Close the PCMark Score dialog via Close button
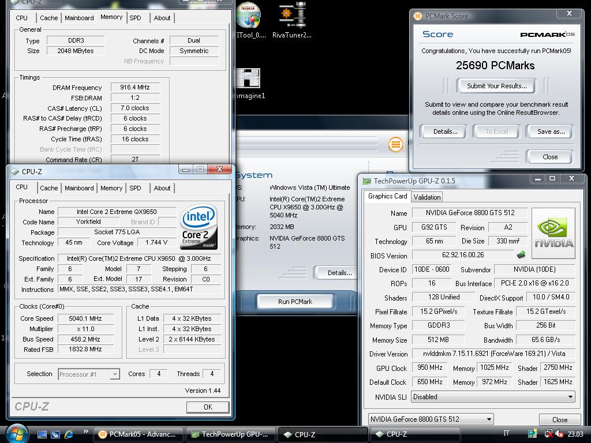 [550, 157]
